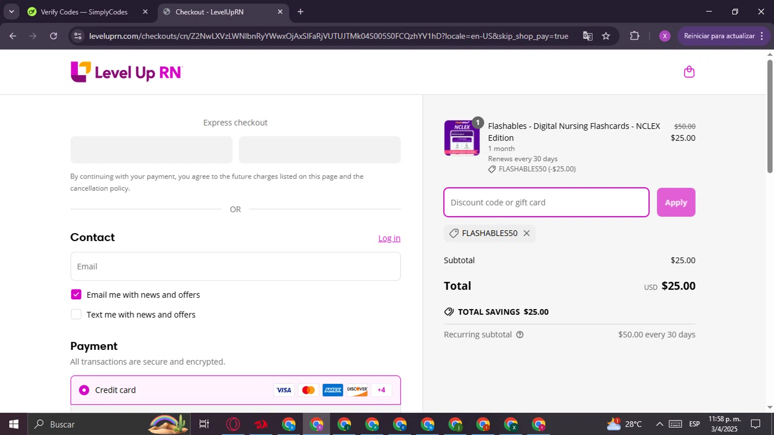This screenshot has width=774, height=435.
Task: Show hidden system tray icons
Action: [659, 424]
